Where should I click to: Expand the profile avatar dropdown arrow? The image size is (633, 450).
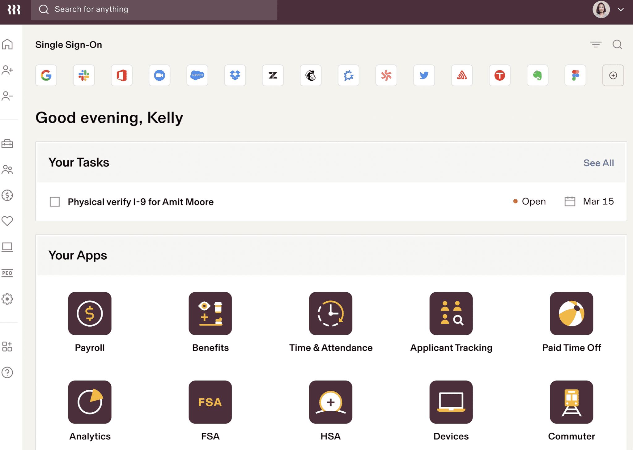(621, 10)
